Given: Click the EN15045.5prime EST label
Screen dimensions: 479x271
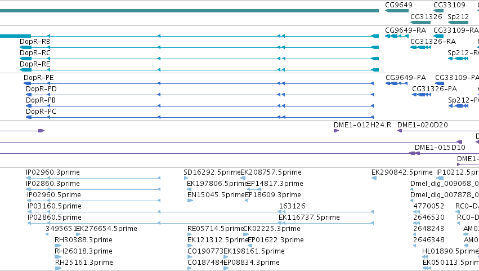Looking at the screenshot, I should coord(216,195).
